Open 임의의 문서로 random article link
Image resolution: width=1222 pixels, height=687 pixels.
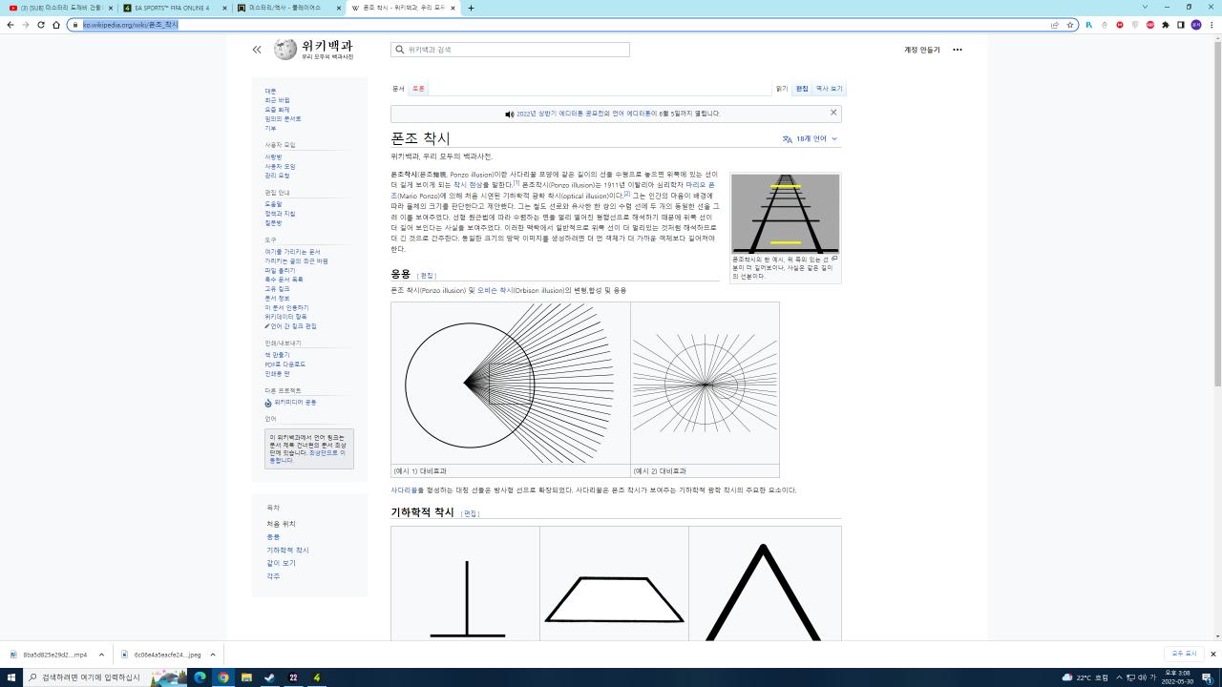[x=283, y=118]
